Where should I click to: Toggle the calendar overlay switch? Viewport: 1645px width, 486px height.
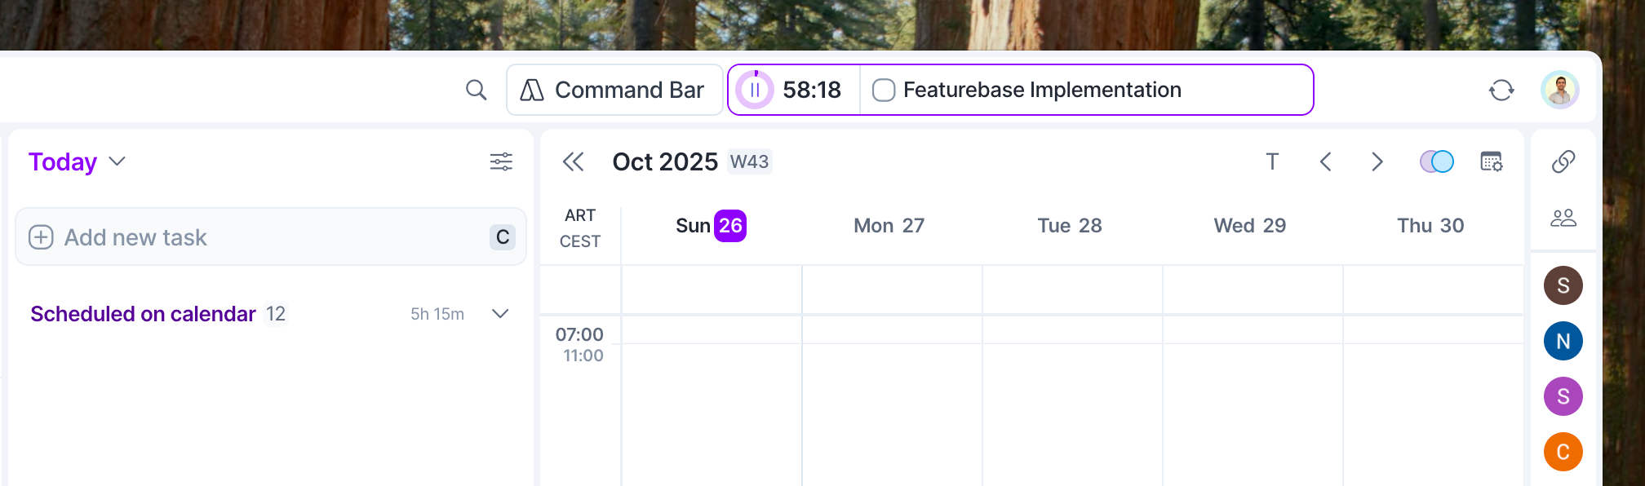[1436, 161]
